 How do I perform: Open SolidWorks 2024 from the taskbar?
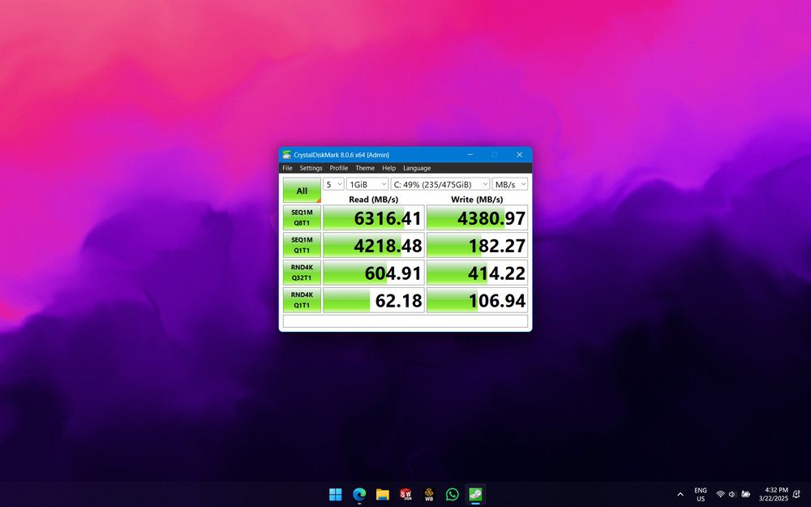tap(405, 494)
